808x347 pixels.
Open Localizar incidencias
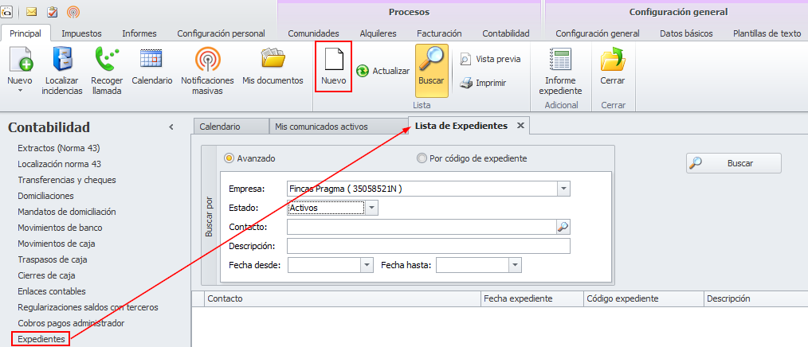64,71
